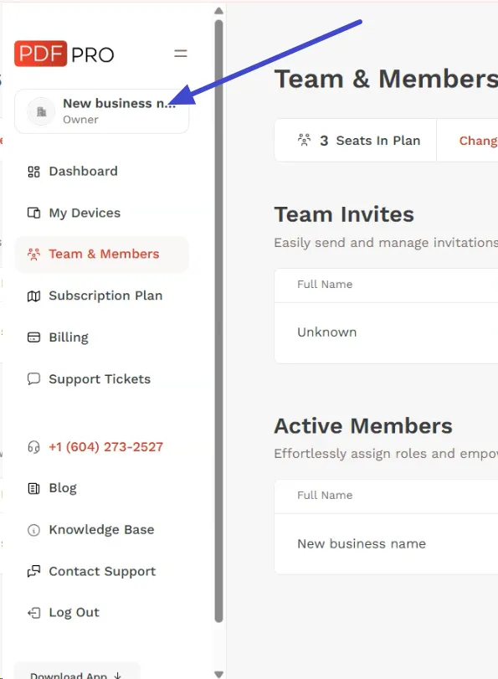498x679 pixels.
Task: Visit the Blog link
Action: [x=63, y=488]
